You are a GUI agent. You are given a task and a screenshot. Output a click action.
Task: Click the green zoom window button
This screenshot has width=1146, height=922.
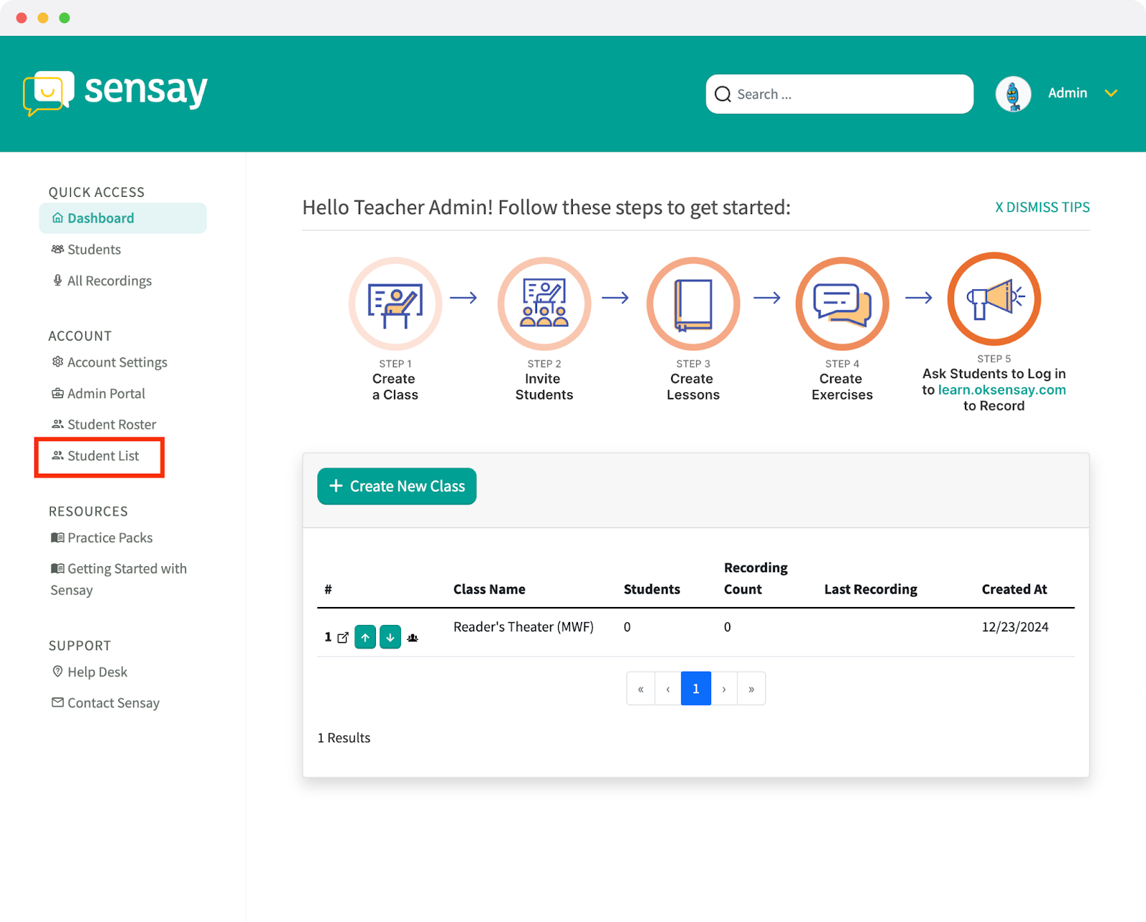coord(64,18)
